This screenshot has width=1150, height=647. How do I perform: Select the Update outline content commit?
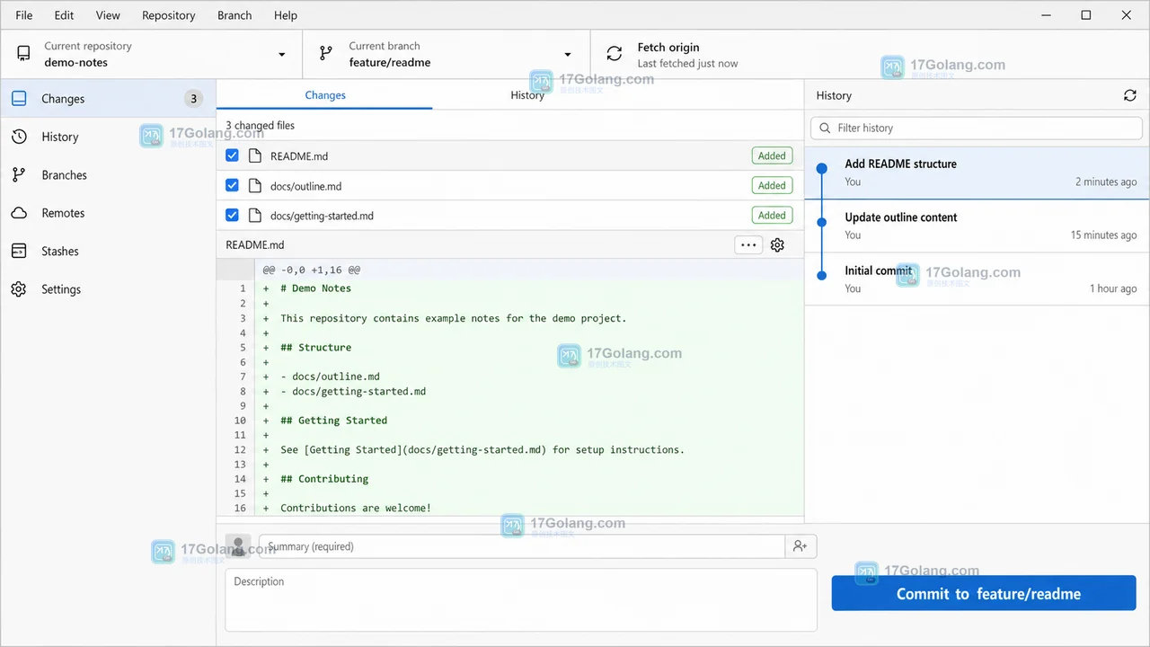click(977, 226)
